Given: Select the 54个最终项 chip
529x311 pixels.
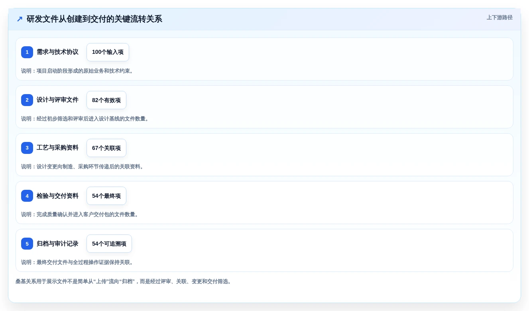Looking at the screenshot, I should (x=106, y=196).
